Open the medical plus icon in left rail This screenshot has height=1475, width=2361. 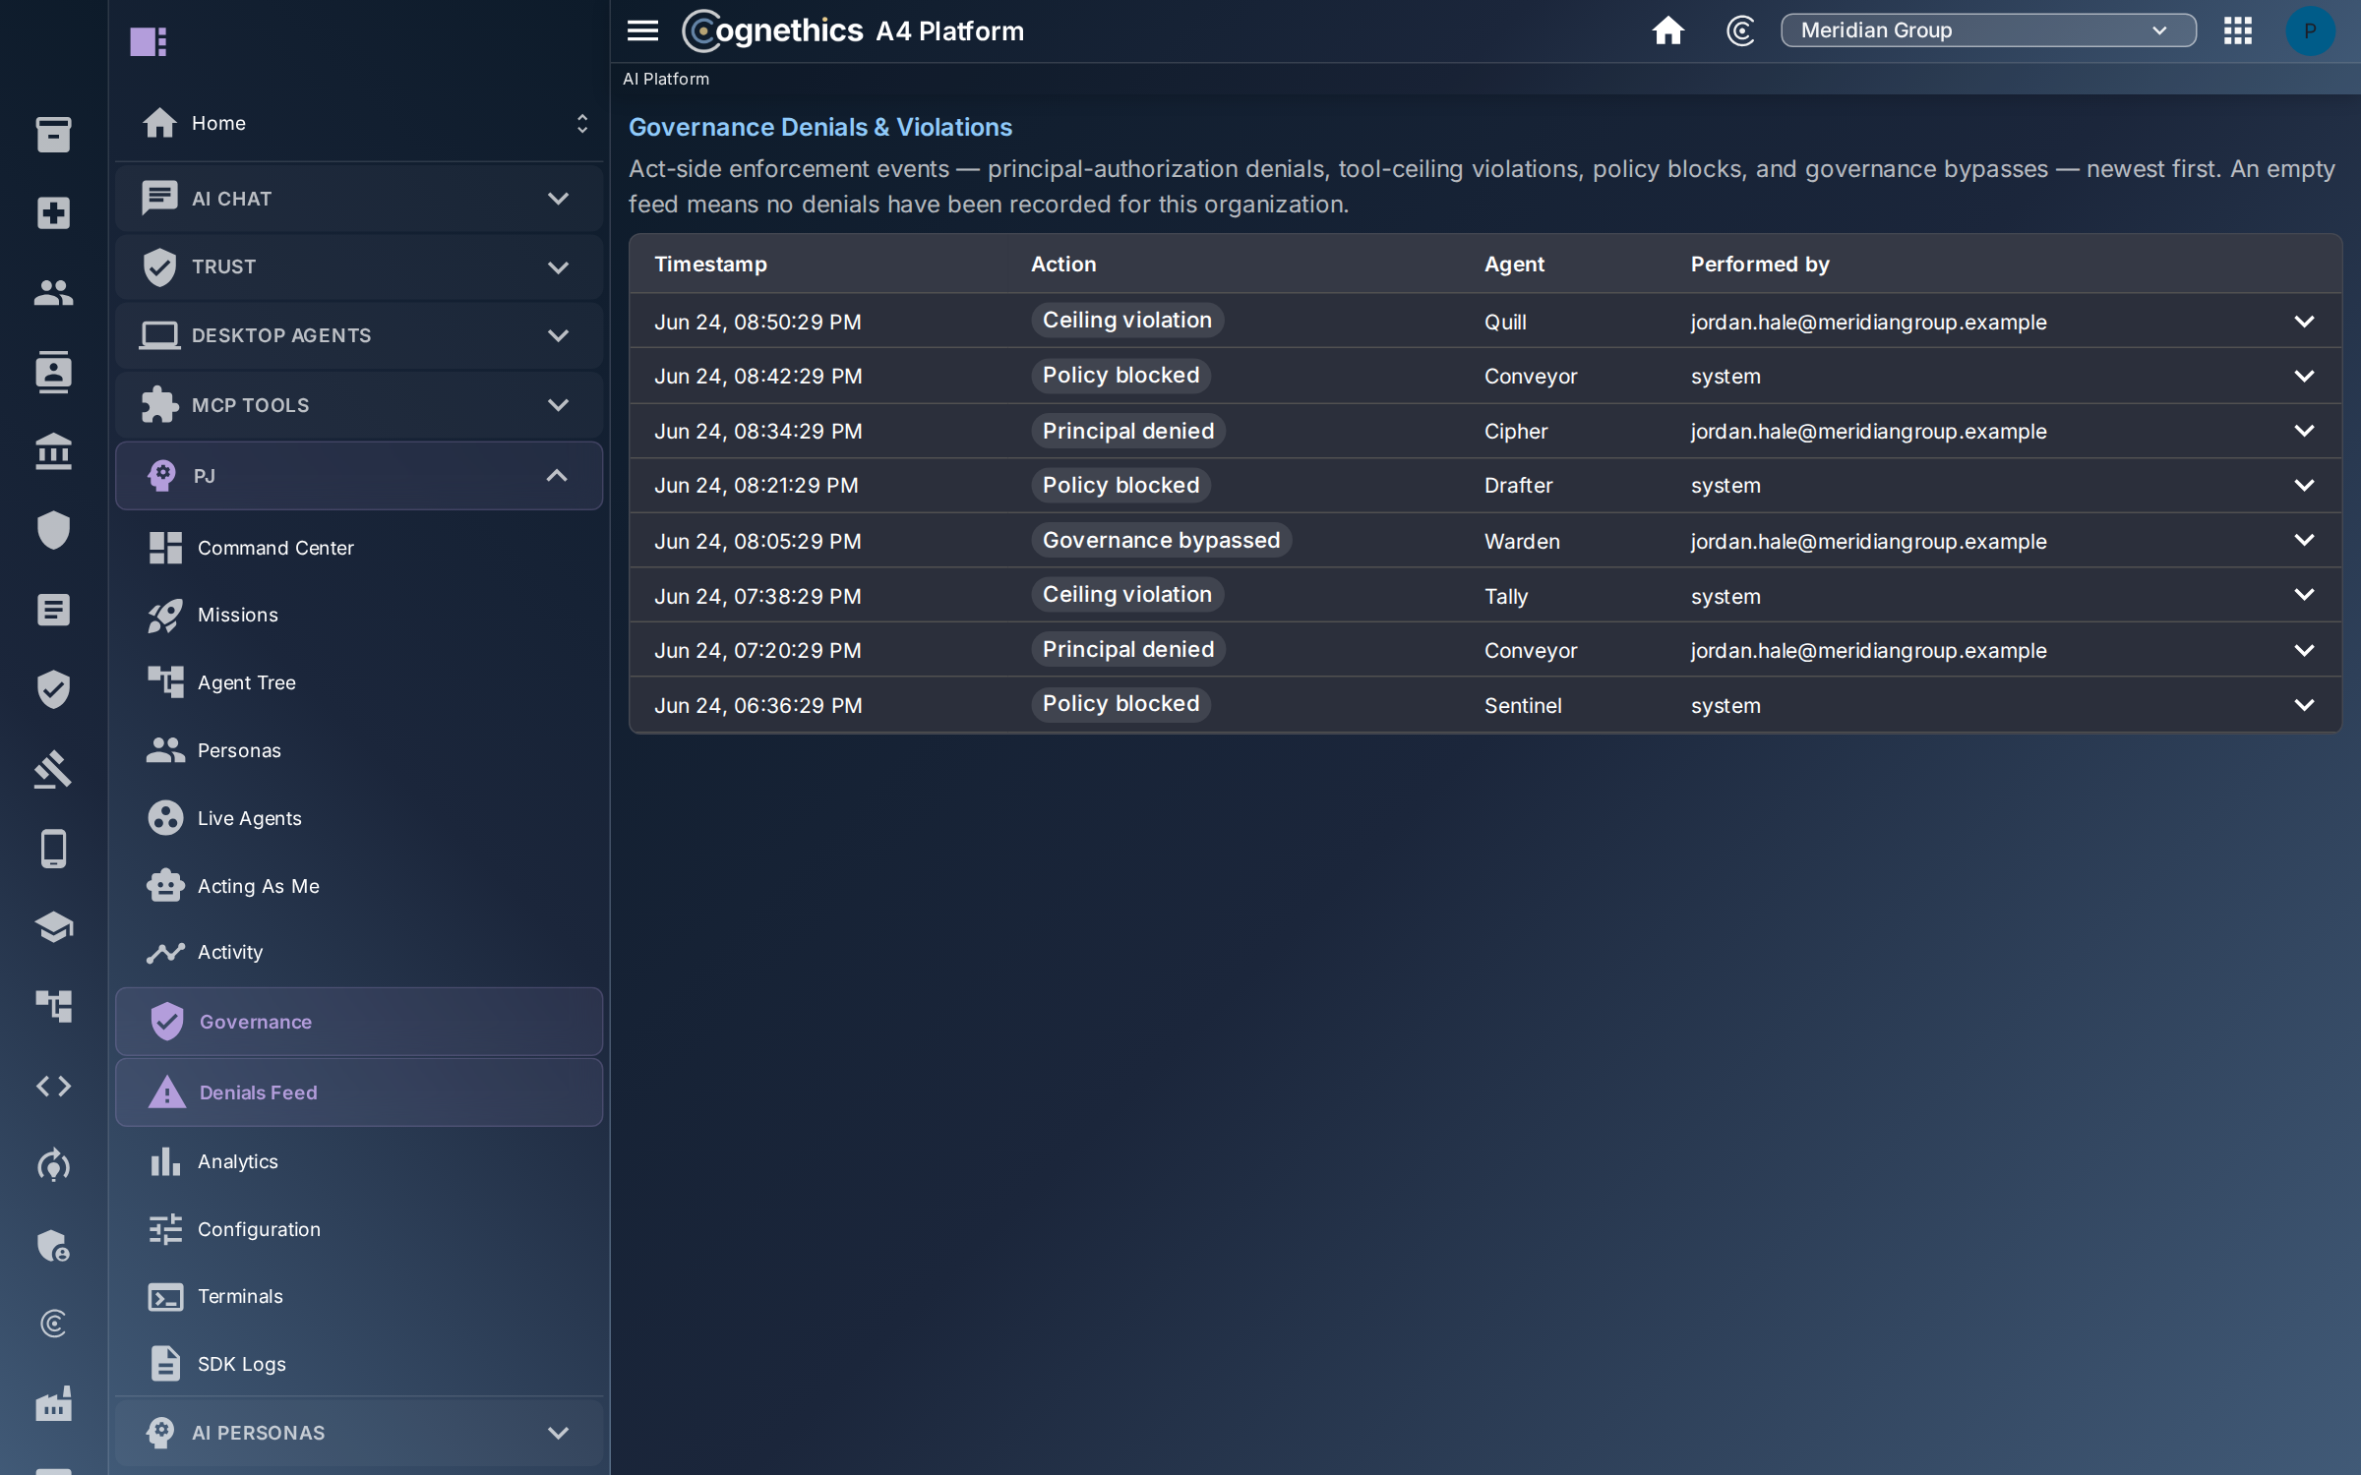(x=53, y=213)
